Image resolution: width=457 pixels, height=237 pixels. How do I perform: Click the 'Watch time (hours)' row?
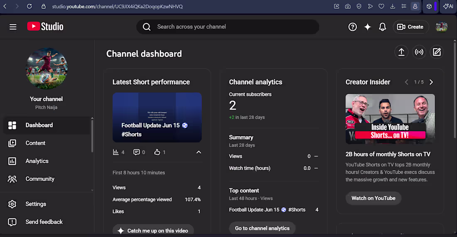(x=273, y=168)
